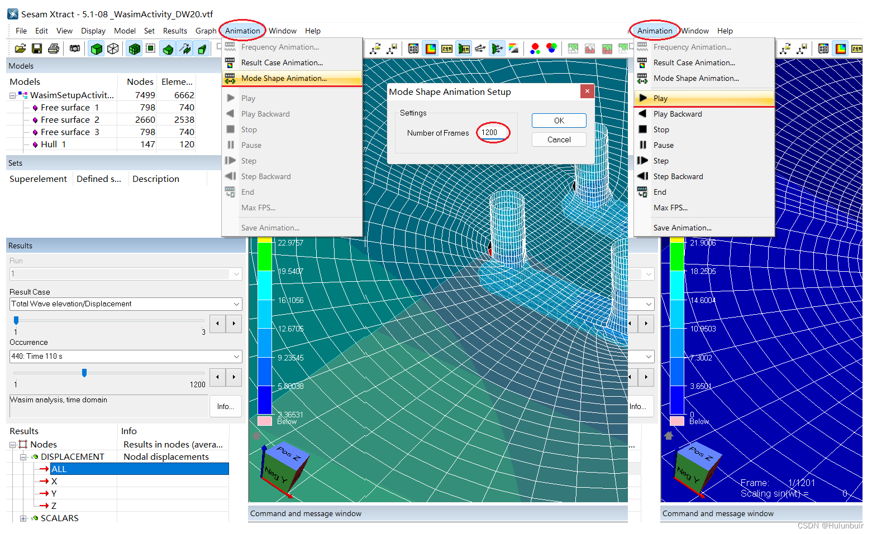Toggle the green mesh cube display

coord(134,49)
